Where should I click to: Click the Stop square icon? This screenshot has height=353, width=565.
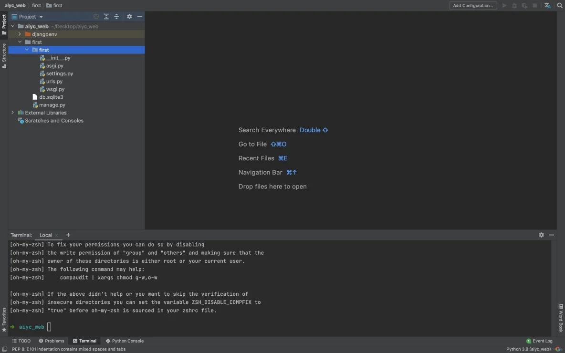(535, 5)
